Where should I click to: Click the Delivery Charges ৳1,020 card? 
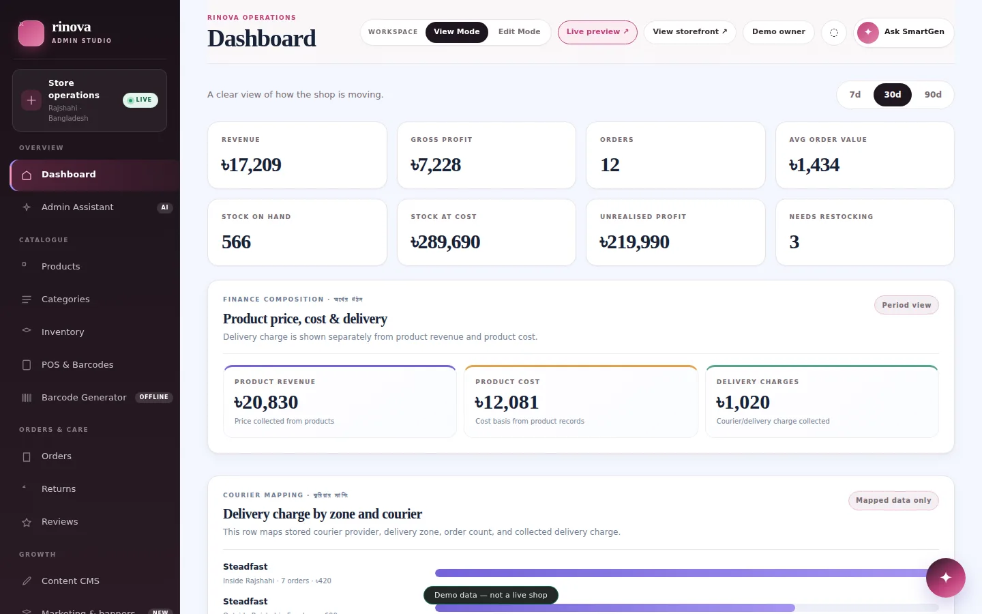(x=822, y=402)
